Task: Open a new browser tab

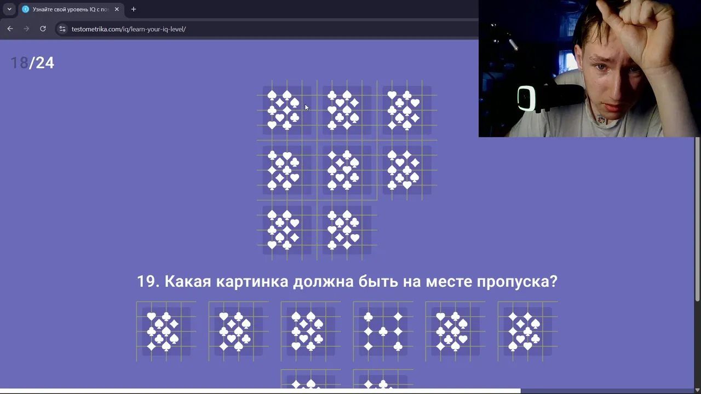Action: [133, 9]
